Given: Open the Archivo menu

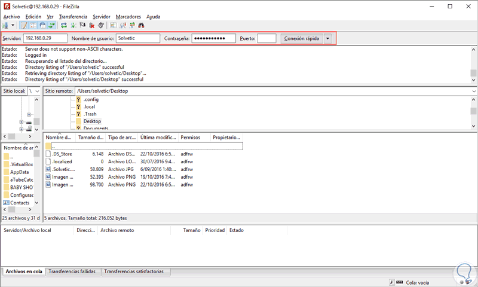Looking at the screenshot, I should pos(11,17).
